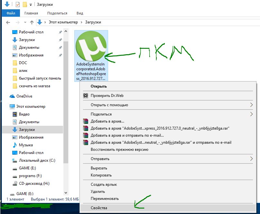Click navigation pane scroll up arrow
This screenshot has width=260, height=214.
point(66,31)
